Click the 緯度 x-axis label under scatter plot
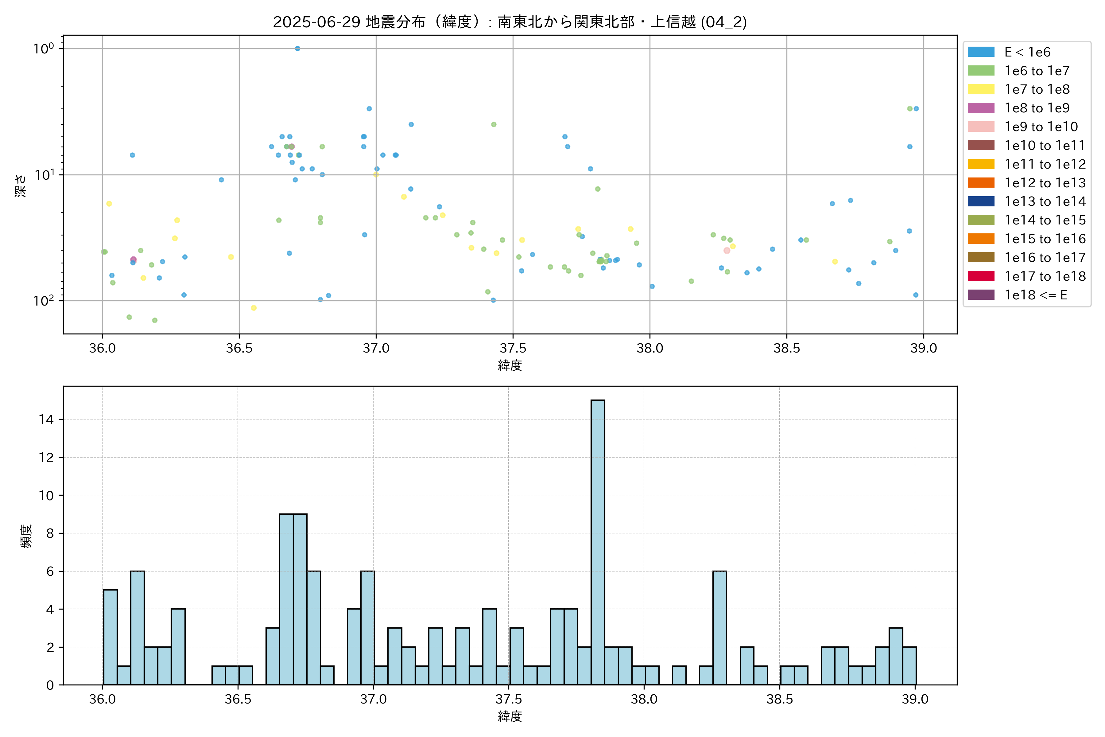This screenshot has height=737, width=1105. tap(510, 365)
